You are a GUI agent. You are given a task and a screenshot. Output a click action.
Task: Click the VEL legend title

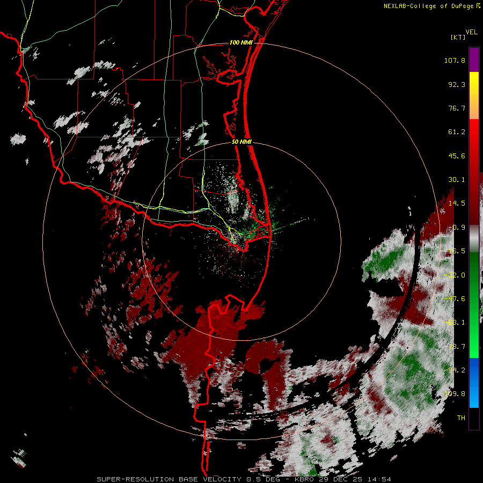pyautogui.click(x=471, y=32)
